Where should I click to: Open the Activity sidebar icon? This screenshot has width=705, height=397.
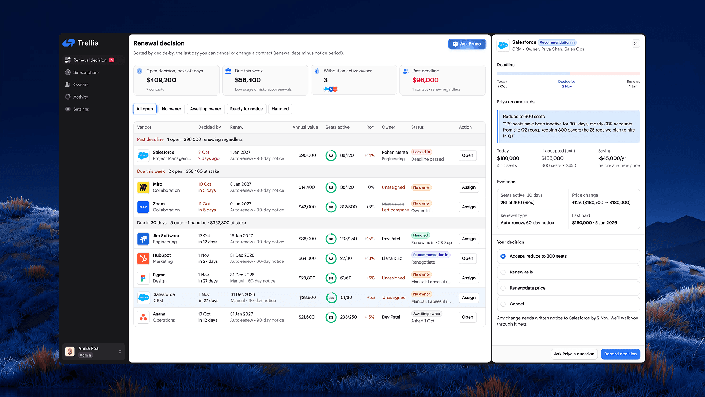click(68, 97)
